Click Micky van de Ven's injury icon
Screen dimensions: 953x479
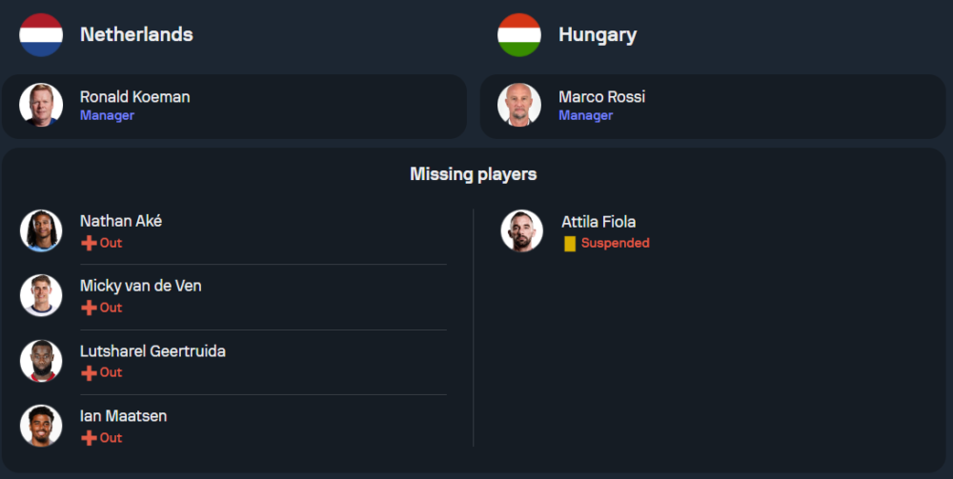pos(89,308)
